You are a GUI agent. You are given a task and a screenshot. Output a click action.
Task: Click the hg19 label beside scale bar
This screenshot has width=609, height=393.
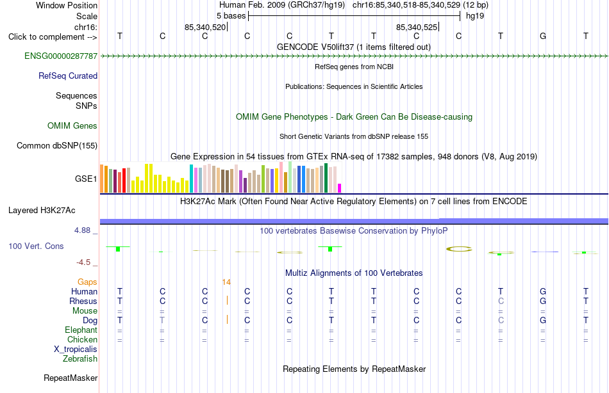[x=475, y=16]
